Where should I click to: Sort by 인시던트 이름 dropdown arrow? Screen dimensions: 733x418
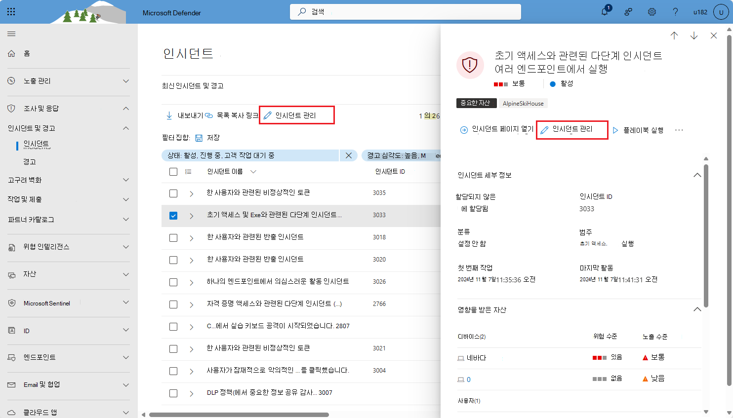tap(253, 172)
